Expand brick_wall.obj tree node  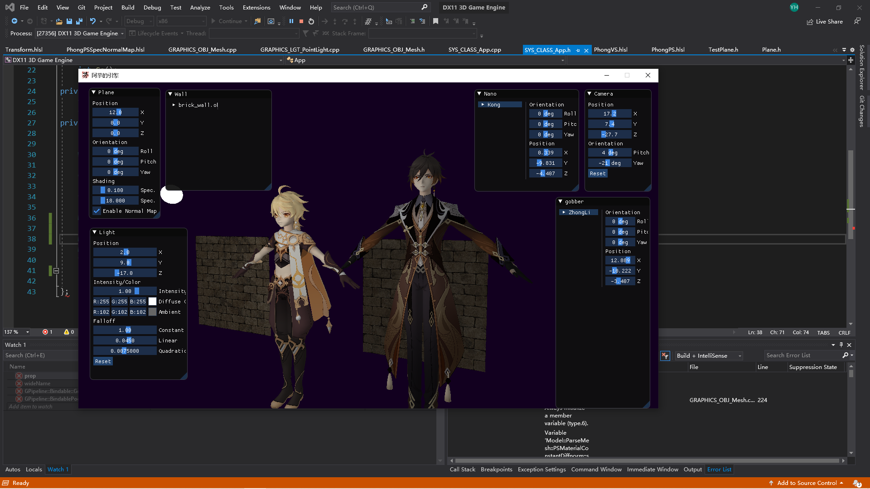click(174, 105)
